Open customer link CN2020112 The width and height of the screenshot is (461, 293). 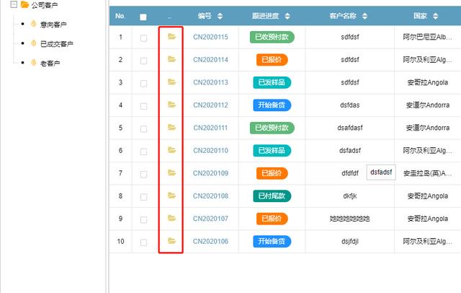[x=210, y=105]
